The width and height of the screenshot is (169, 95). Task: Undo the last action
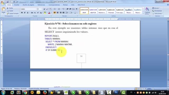10,2
